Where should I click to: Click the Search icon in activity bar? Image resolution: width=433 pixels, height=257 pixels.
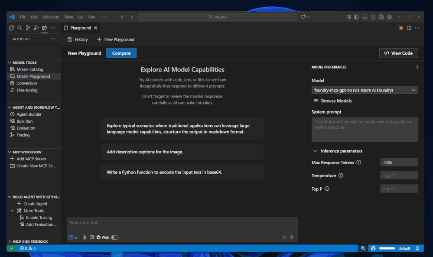pyautogui.click(x=20, y=28)
